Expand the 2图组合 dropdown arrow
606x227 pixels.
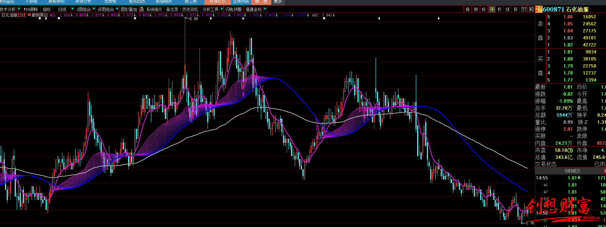click(94, 9)
